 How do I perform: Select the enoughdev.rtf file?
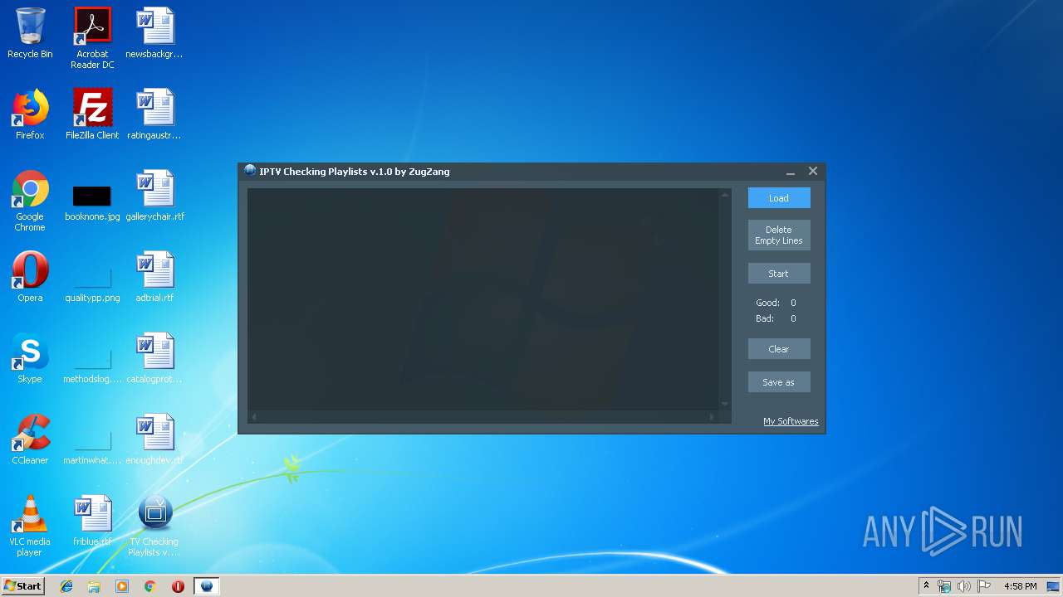tap(154, 439)
